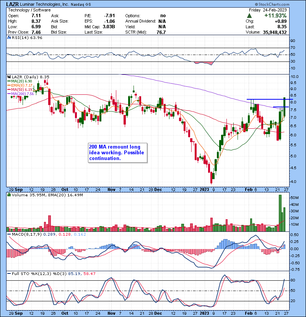Click the +11.93% percent change
306x317 pixels.
(275, 16)
